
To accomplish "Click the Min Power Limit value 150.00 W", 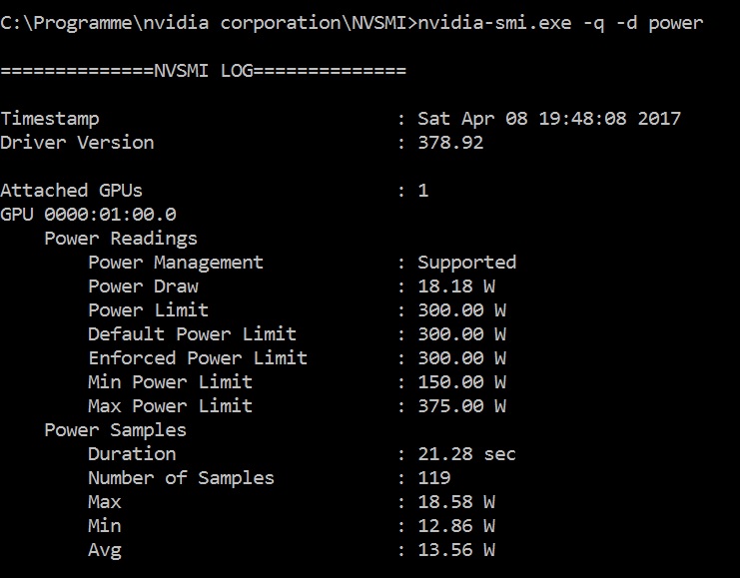I will (x=461, y=381).
